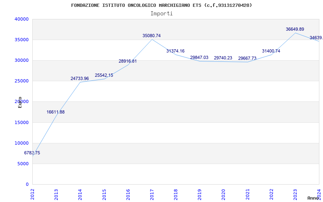Select the highest value label 36649.89

click(x=295, y=29)
